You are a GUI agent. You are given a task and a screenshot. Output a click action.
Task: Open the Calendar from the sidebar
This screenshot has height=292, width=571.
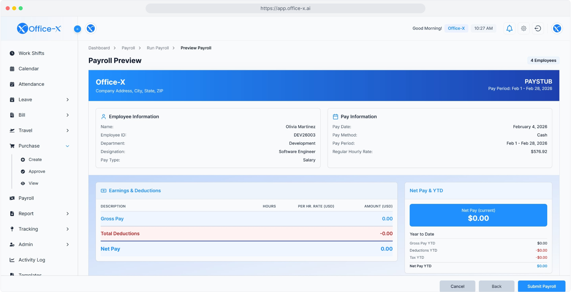tap(28, 68)
